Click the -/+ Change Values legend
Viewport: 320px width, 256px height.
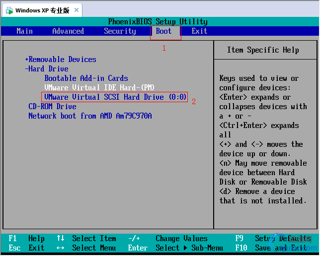point(168,238)
